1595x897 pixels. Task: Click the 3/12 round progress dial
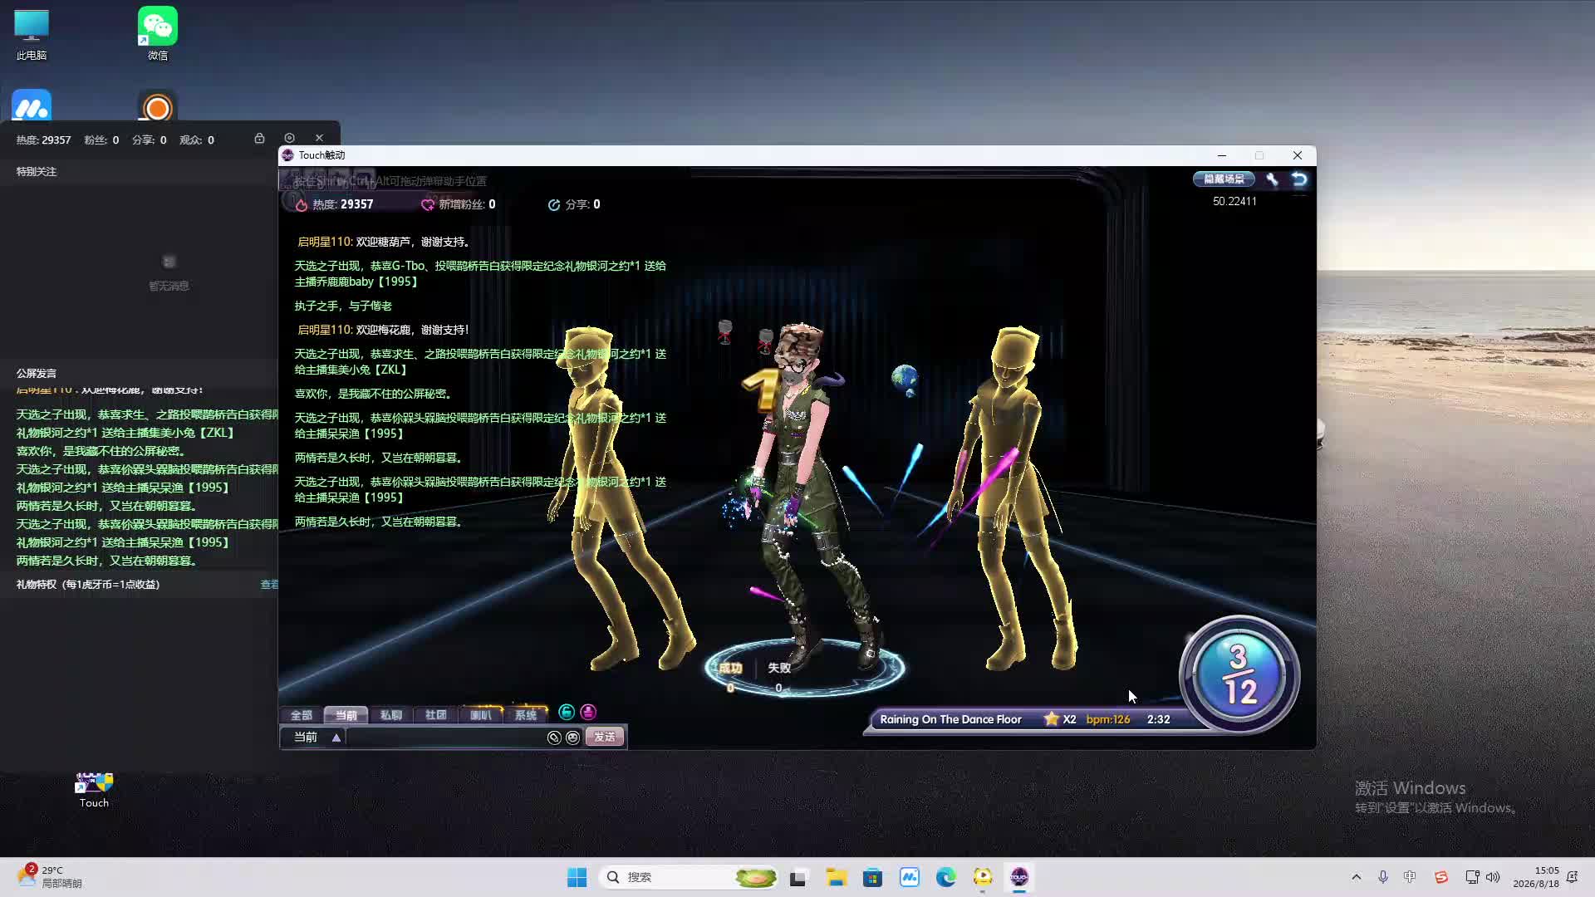coord(1239,674)
